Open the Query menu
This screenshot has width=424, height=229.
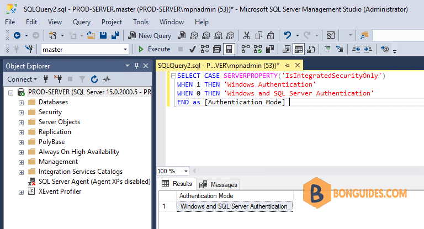(81, 22)
